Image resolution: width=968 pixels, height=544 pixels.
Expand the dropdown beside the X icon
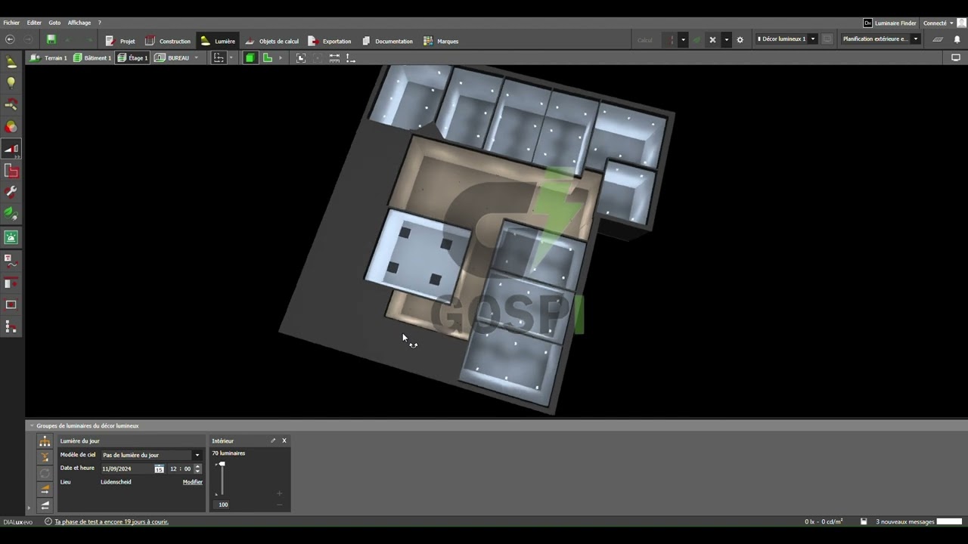pyautogui.click(x=727, y=40)
